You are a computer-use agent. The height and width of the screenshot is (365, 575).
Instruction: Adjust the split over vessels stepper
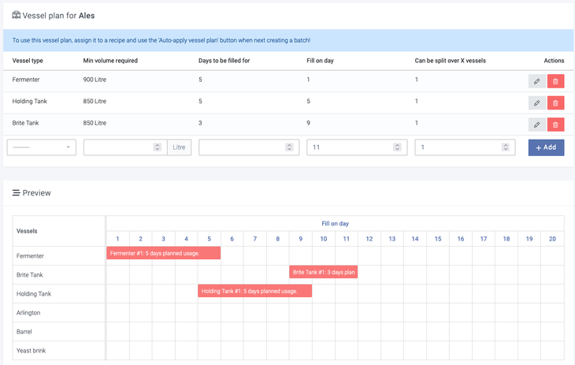pyautogui.click(x=505, y=147)
